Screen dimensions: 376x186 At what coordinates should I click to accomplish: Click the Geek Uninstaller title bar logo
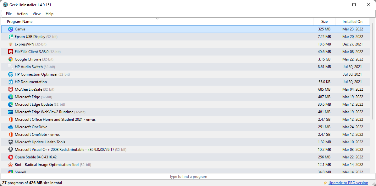coord(5,5)
